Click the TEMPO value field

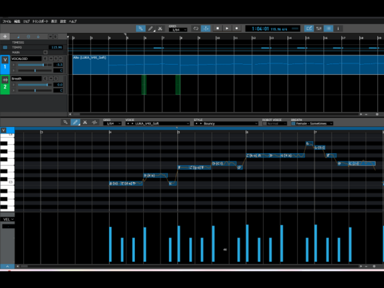tap(56, 47)
